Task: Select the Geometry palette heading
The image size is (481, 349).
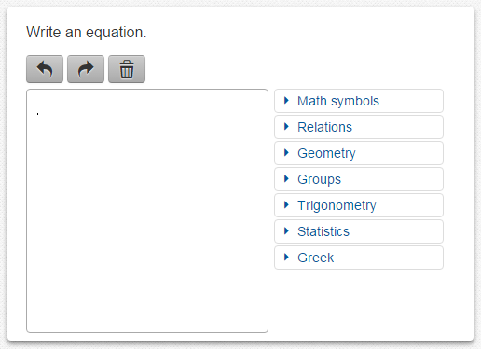Action: tap(326, 153)
